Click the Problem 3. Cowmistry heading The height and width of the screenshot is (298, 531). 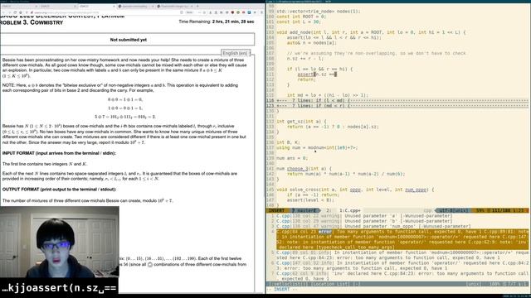[32, 22]
